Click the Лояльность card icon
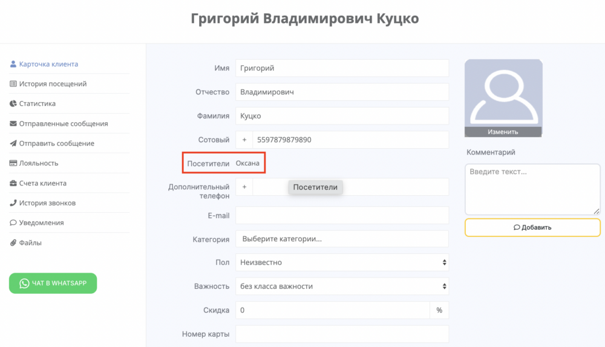605x347 pixels. click(x=13, y=163)
